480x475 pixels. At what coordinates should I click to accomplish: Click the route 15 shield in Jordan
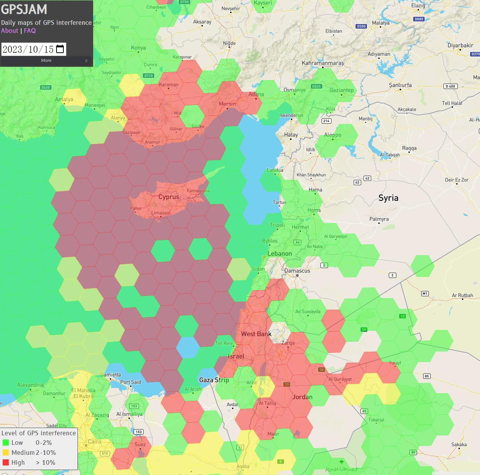(287, 385)
